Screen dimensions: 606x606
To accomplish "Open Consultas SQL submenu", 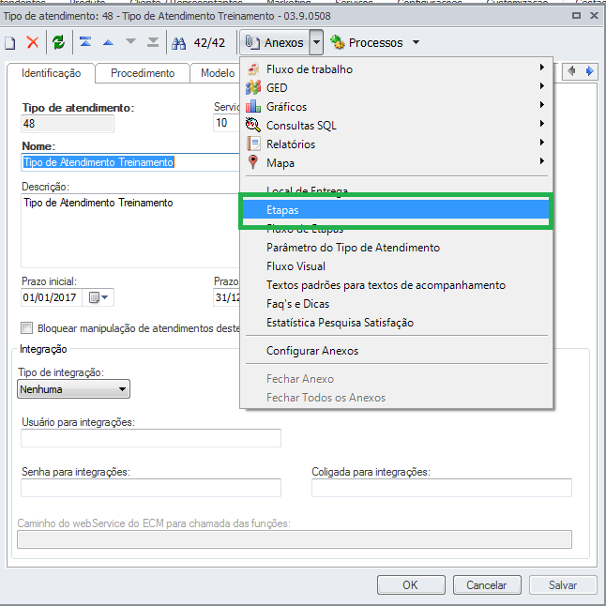I will click(x=397, y=125).
